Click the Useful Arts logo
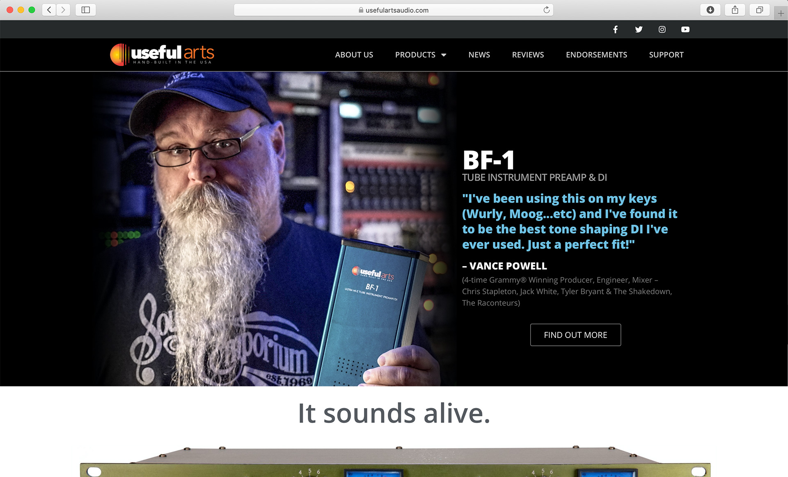 (x=162, y=55)
